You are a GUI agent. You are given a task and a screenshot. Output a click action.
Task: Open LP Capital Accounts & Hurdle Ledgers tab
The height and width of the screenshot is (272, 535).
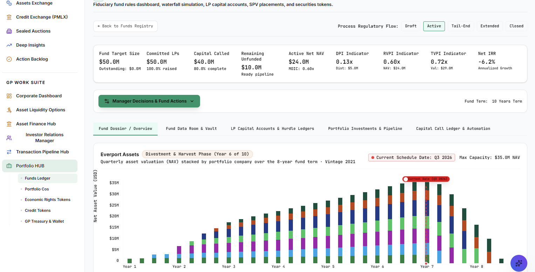click(x=272, y=129)
